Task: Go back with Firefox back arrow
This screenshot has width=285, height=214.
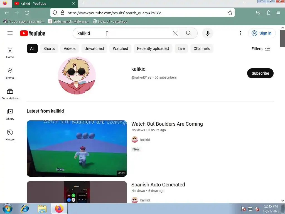Action: tap(7, 13)
